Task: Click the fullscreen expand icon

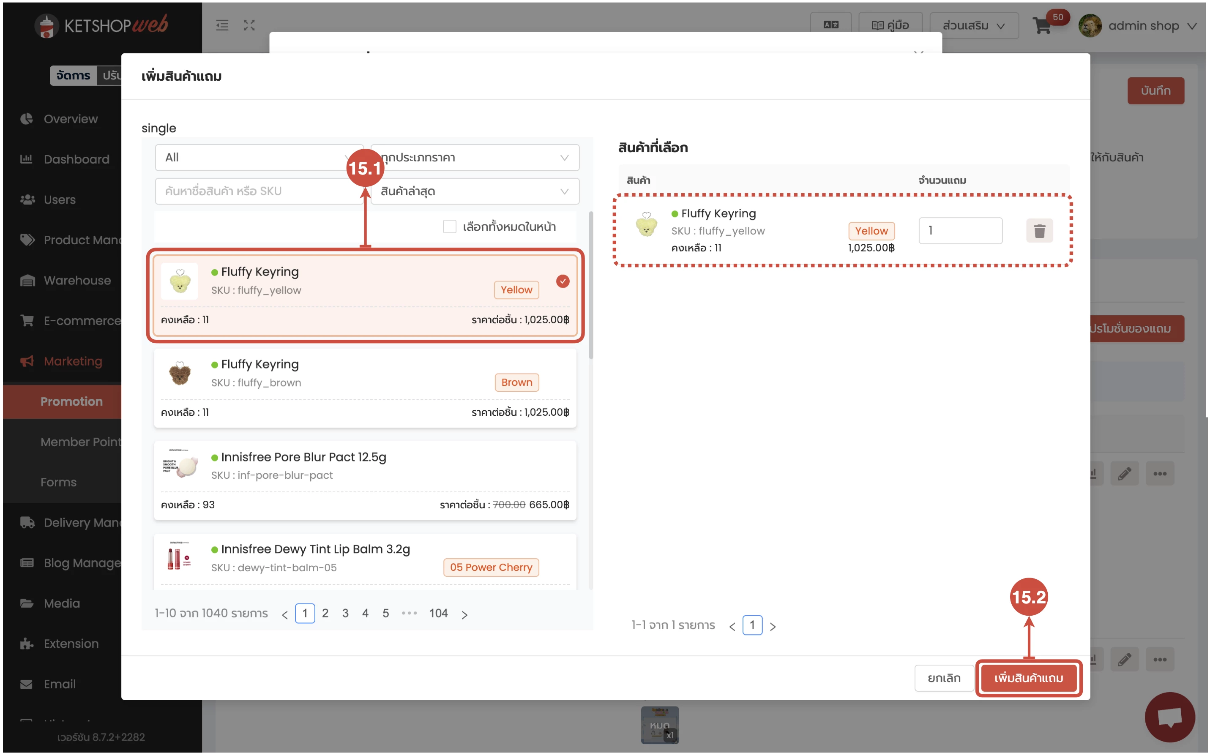Action: pos(249,25)
